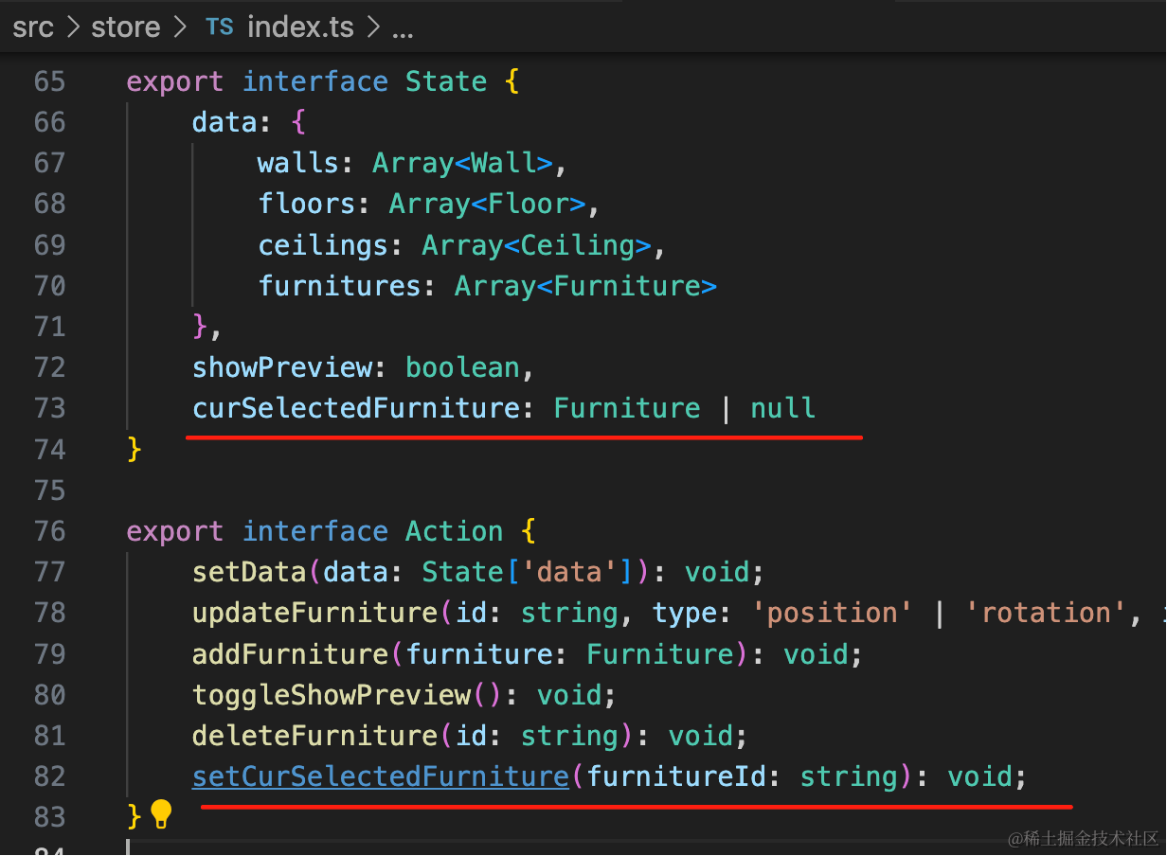The height and width of the screenshot is (856, 1167).
Task: Click line number 65 in the gutter
Action: (x=49, y=81)
